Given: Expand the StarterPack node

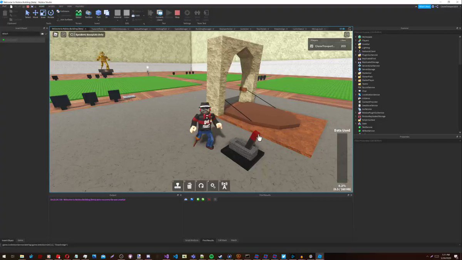Looking at the screenshot, I should pos(356,77).
